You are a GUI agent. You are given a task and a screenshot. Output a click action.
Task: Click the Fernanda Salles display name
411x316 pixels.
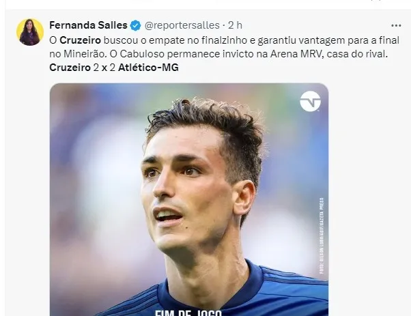pyautogui.click(x=88, y=26)
